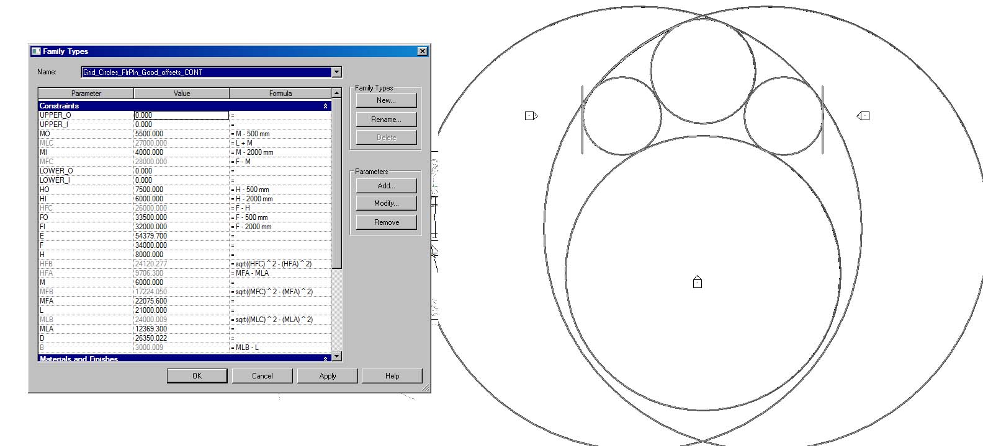983x446 pixels.
Task: Click the 'HFC' parameter name
Action: click(x=47, y=208)
